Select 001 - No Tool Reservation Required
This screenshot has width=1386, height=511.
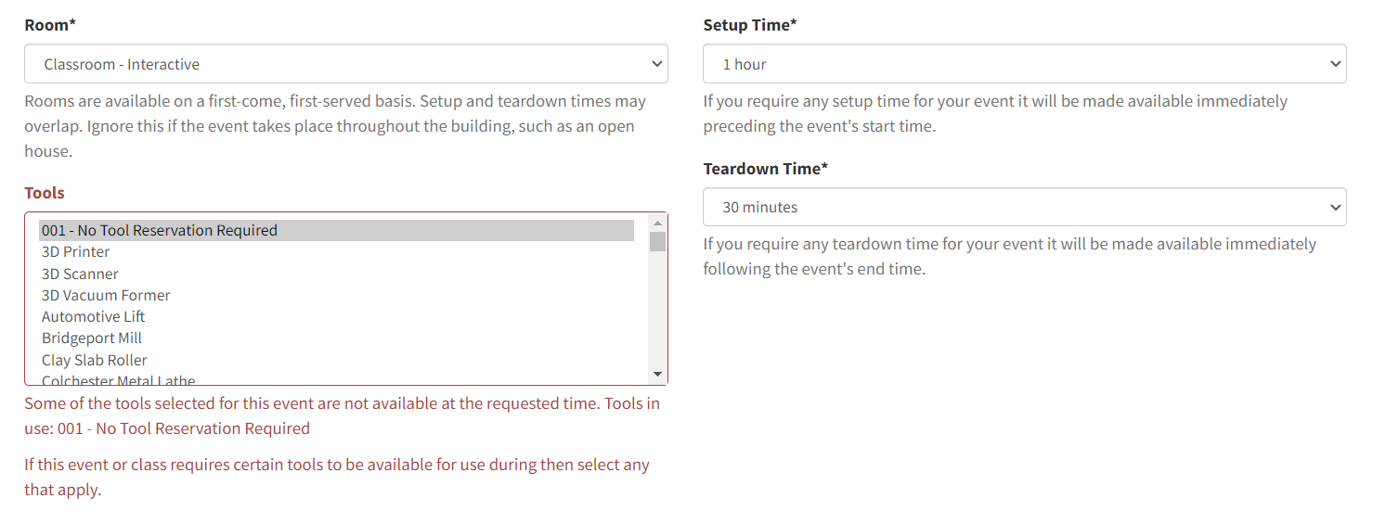336,230
